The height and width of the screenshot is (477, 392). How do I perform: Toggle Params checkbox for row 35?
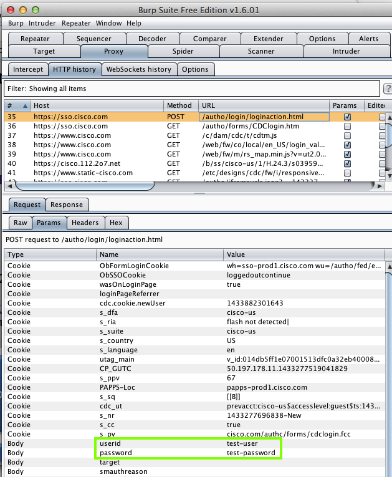point(347,117)
